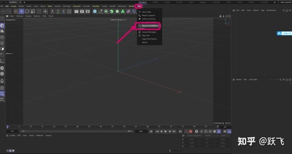Open the File menu in the main menu bar

(2, 6)
